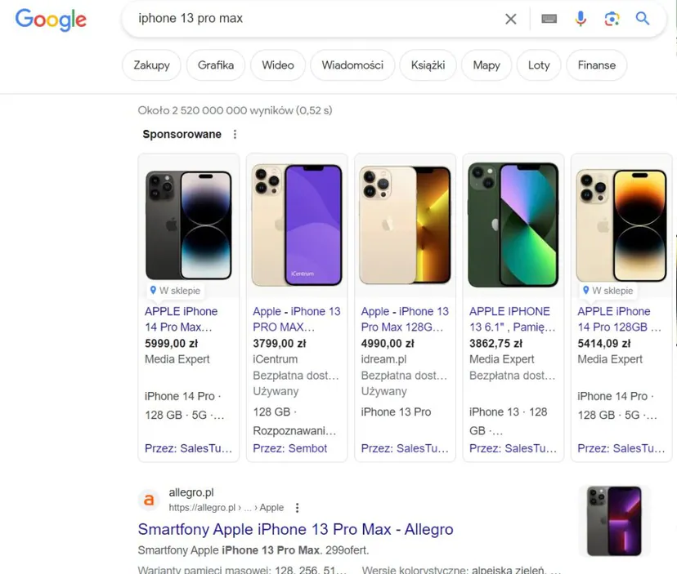This screenshot has height=574, width=677.
Task: Click the 4990,00 zł price
Action: pyautogui.click(x=388, y=344)
